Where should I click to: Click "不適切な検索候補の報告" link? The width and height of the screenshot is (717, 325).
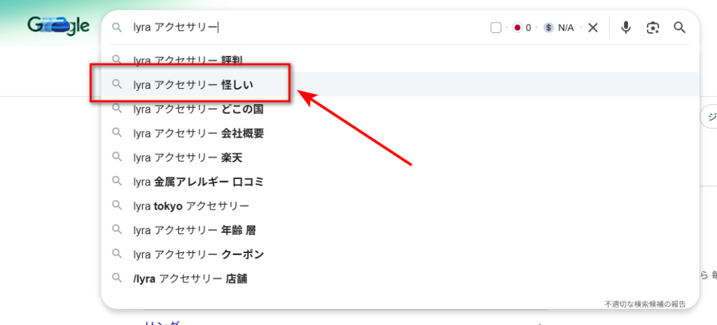pyautogui.click(x=645, y=304)
